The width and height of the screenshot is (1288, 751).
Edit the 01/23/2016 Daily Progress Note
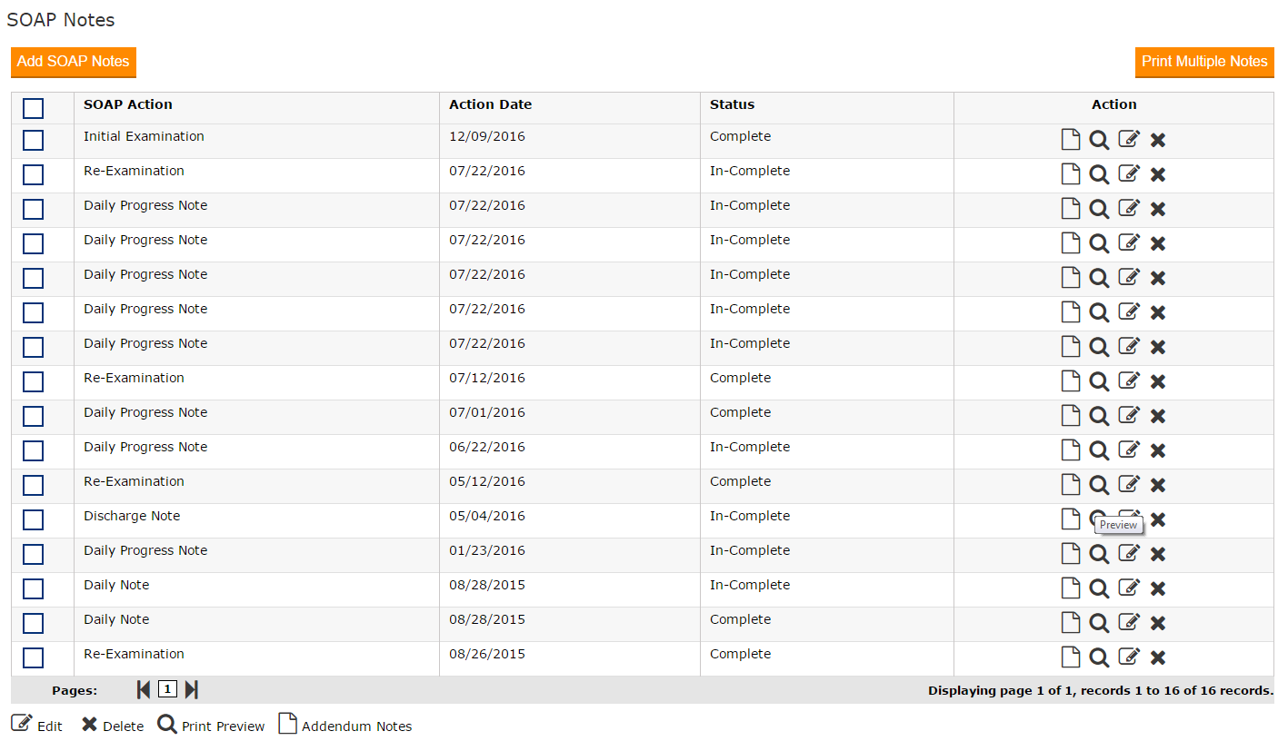tap(1128, 553)
